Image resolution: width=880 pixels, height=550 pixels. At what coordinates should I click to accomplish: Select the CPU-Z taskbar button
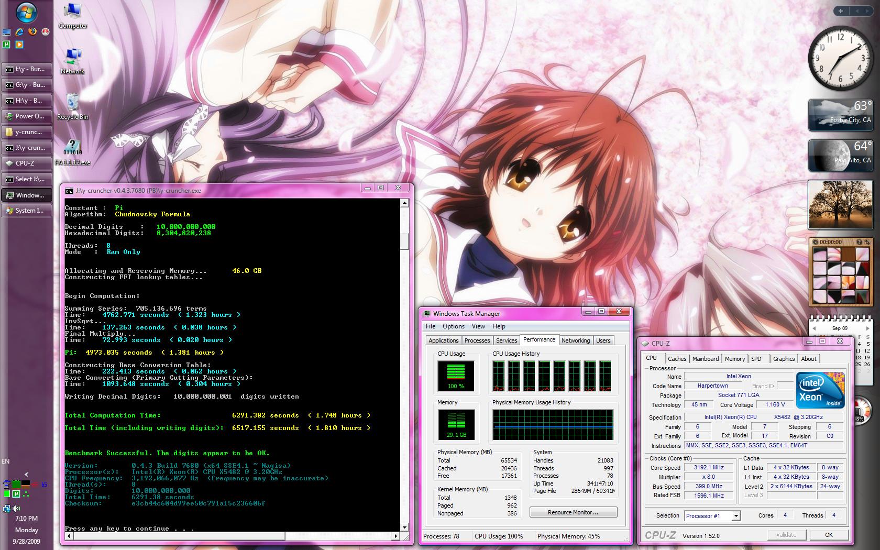click(x=27, y=163)
